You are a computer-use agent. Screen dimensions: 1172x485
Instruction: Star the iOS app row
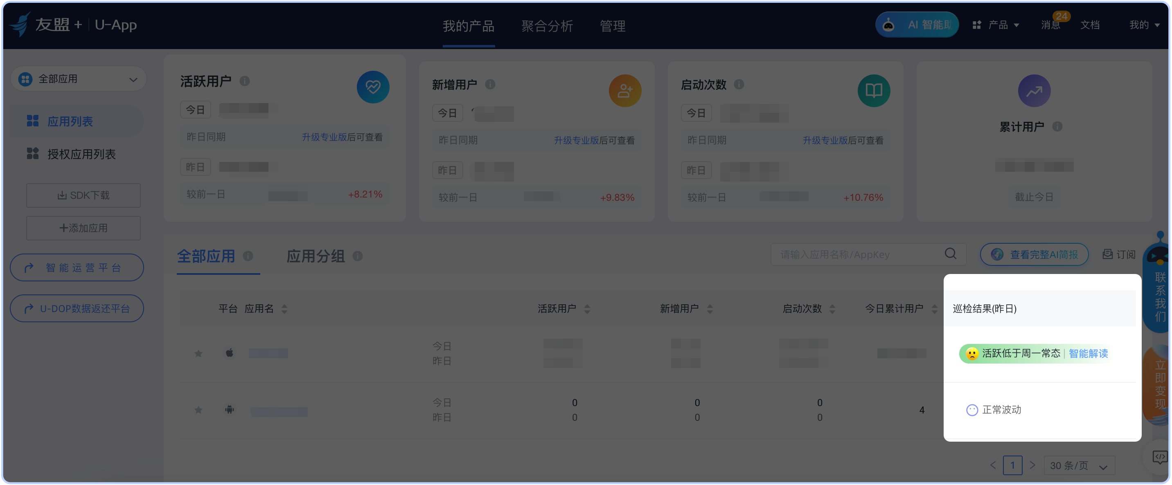click(x=198, y=353)
